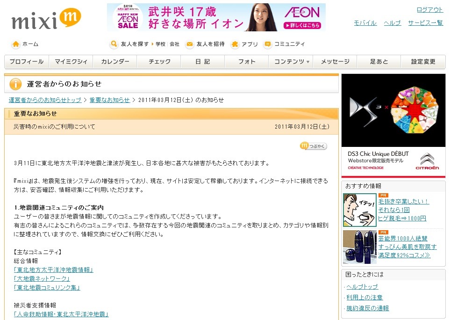Image resolution: width=450 pixels, height=320 pixels.
Task: Click the 1.地震関連コミュニティのご案内 heading
Action: point(58,207)
